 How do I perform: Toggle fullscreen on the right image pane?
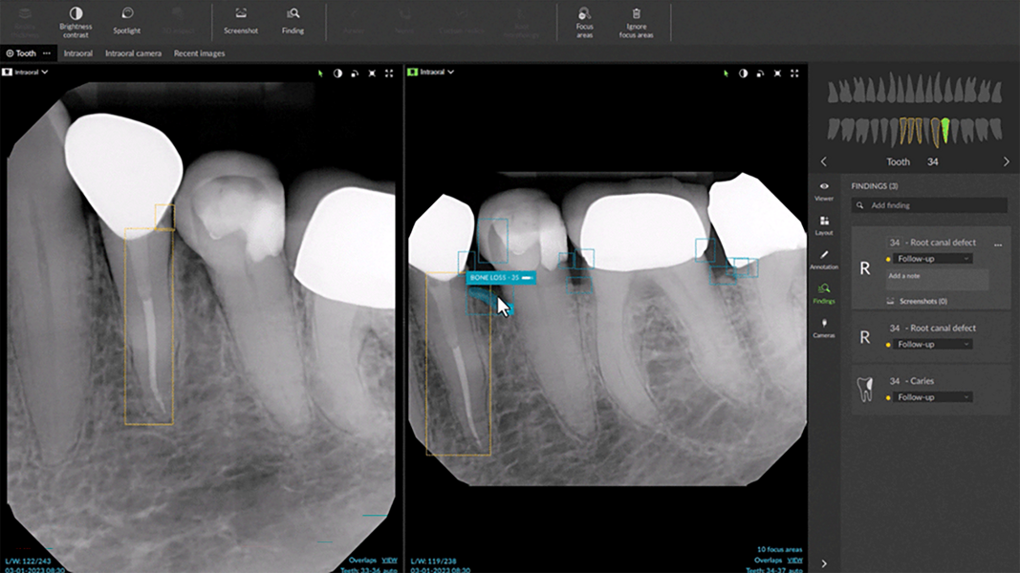coord(794,73)
